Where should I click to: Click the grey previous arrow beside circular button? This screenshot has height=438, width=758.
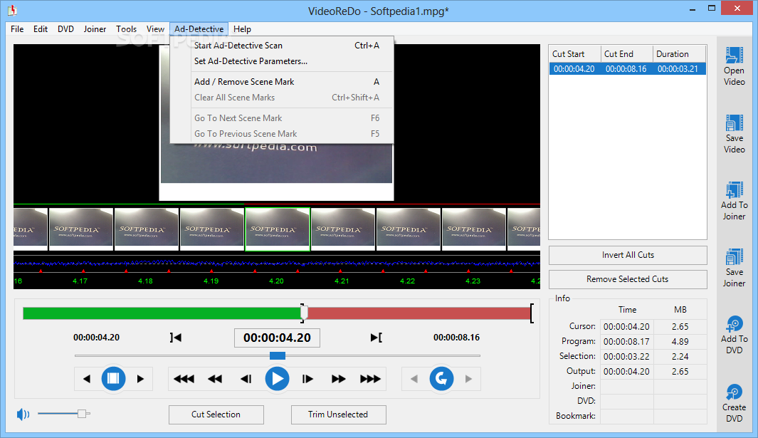point(414,379)
